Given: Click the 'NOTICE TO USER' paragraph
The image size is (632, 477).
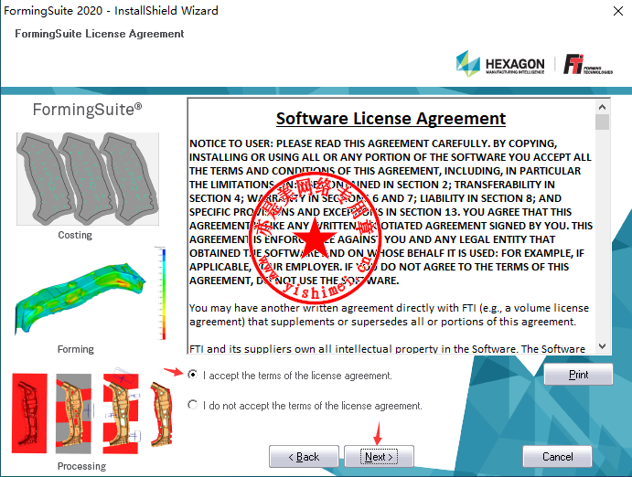Looking at the screenshot, I should (x=391, y=212).
